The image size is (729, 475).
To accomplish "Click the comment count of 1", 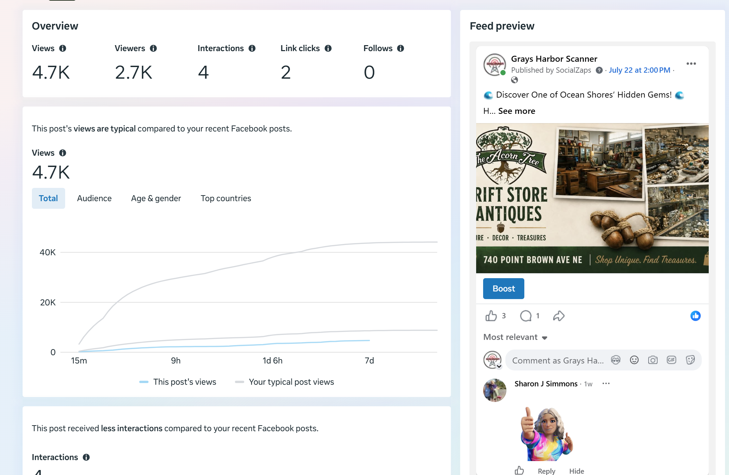I will [x=538, y=316].
